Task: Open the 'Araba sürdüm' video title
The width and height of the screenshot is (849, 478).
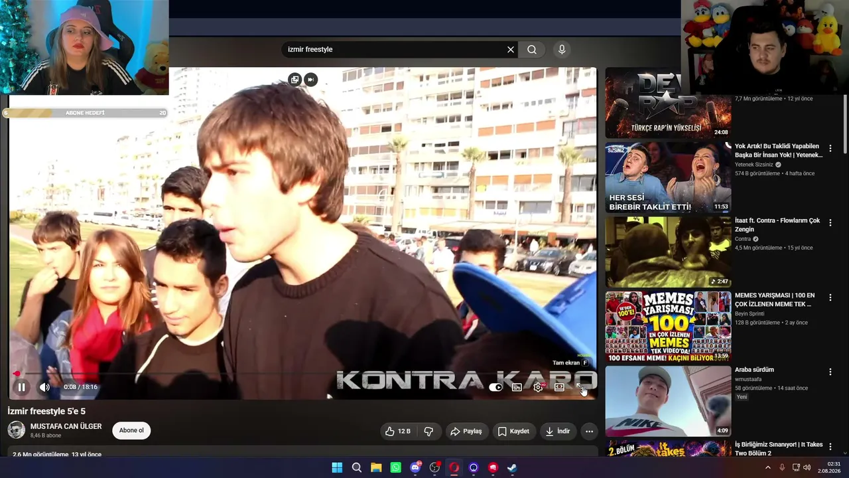Action: (x=754, y=370)
